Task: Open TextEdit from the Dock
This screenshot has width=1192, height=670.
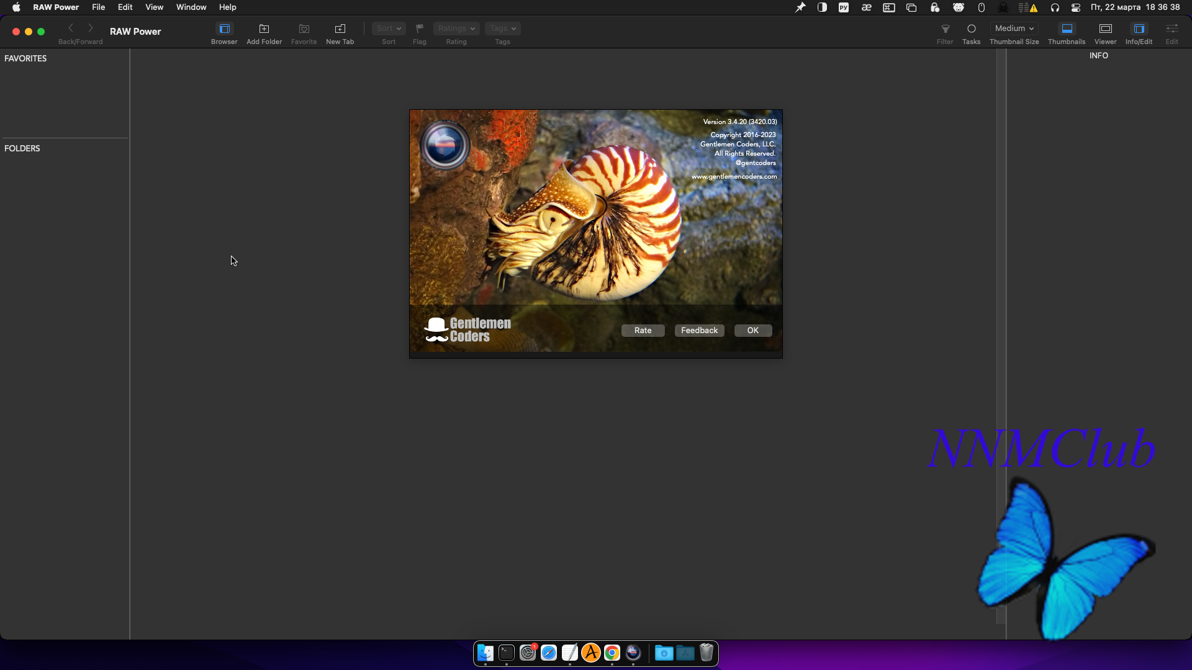Action: point(570,653)
